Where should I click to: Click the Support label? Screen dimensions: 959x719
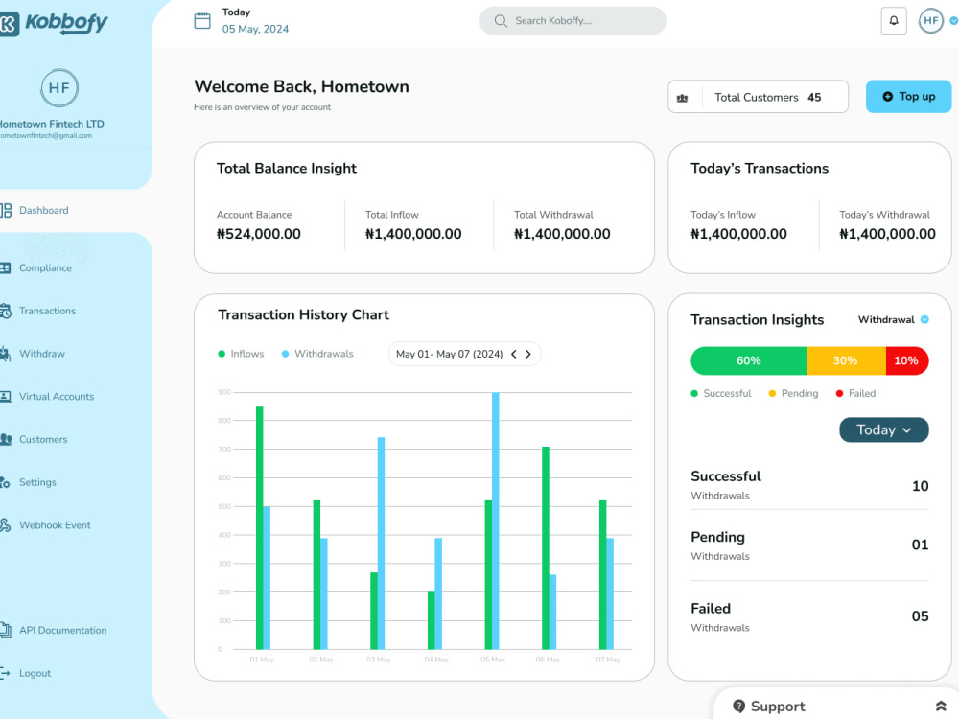tap(778, 707)
